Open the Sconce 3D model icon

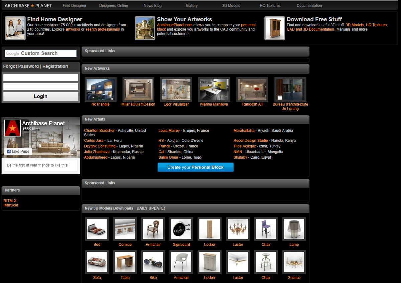(294, 262)
